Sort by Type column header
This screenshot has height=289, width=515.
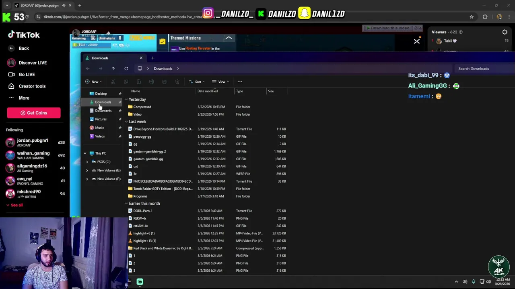(x=239, y=91)
